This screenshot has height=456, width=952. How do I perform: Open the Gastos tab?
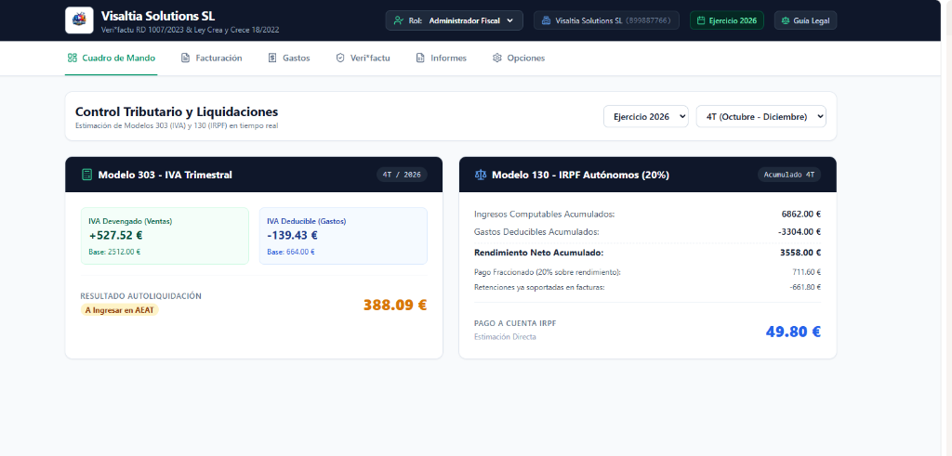coord(289,59)
